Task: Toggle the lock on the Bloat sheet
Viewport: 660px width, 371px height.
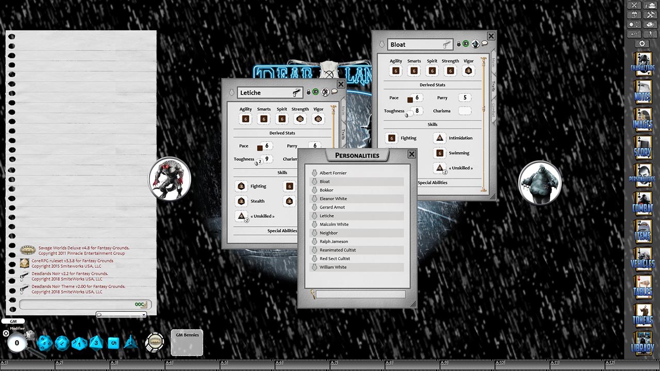Action: 459,44
